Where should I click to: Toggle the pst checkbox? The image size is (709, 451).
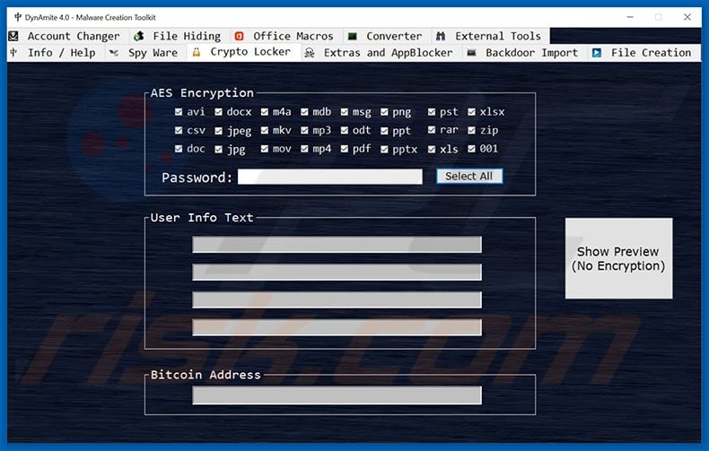click(432, 111)
